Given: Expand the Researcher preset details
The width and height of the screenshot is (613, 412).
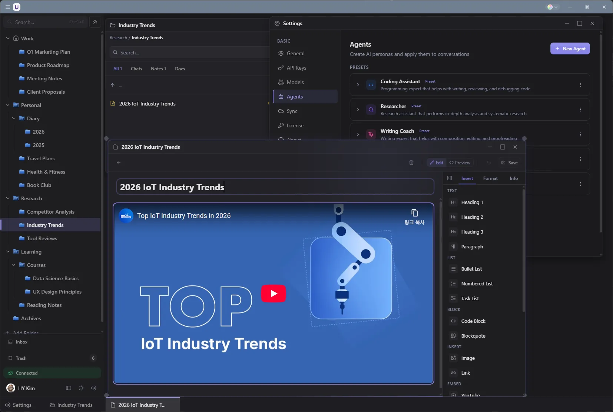Looking at the screenshot, I should pos(358,110).
